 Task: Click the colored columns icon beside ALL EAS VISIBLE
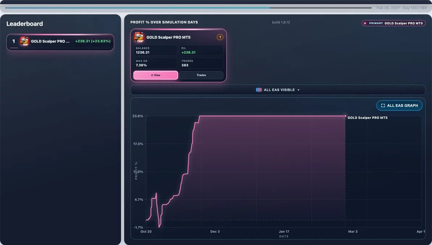[x=259, y=90]
